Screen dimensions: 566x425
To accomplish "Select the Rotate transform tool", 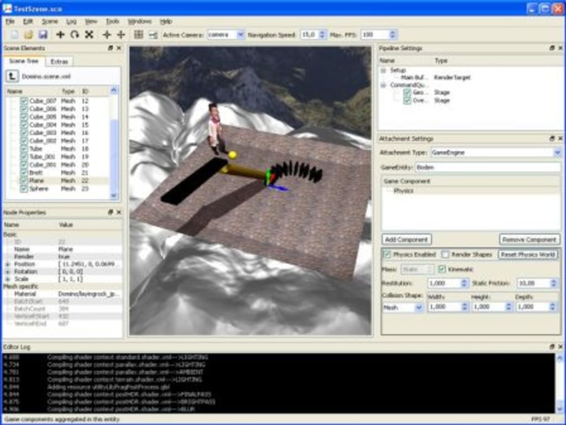I will (x=75, y=34).
